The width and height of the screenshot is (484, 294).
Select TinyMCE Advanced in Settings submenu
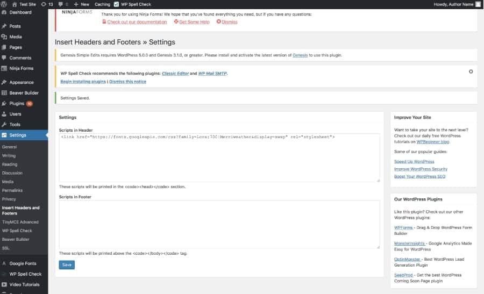tap(20, 222)
